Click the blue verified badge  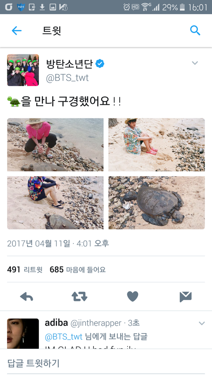coord(100,64)
